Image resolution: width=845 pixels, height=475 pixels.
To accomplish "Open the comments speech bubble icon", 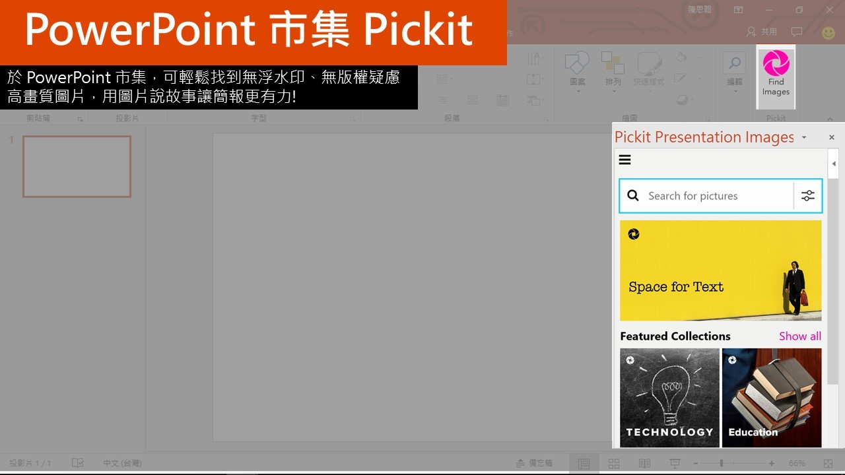I will (x=797, y=31).
